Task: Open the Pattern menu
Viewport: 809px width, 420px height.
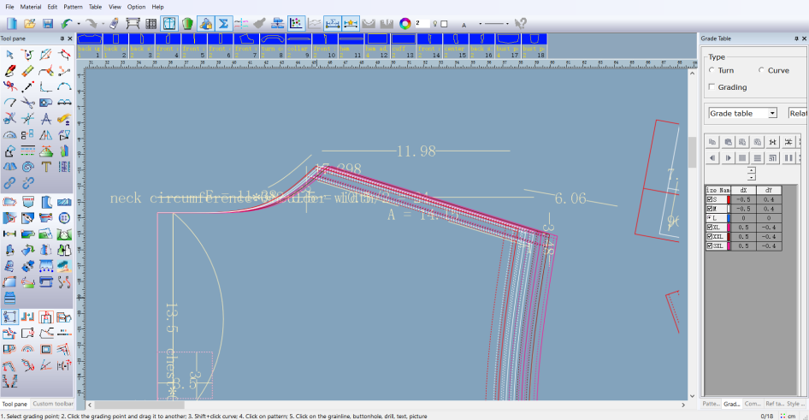Action: tap(73, 7)
